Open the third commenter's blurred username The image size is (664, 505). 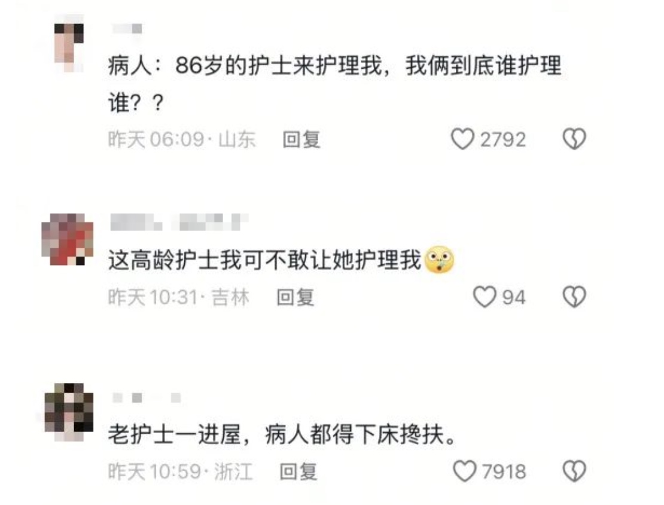[x=147, y=398]
